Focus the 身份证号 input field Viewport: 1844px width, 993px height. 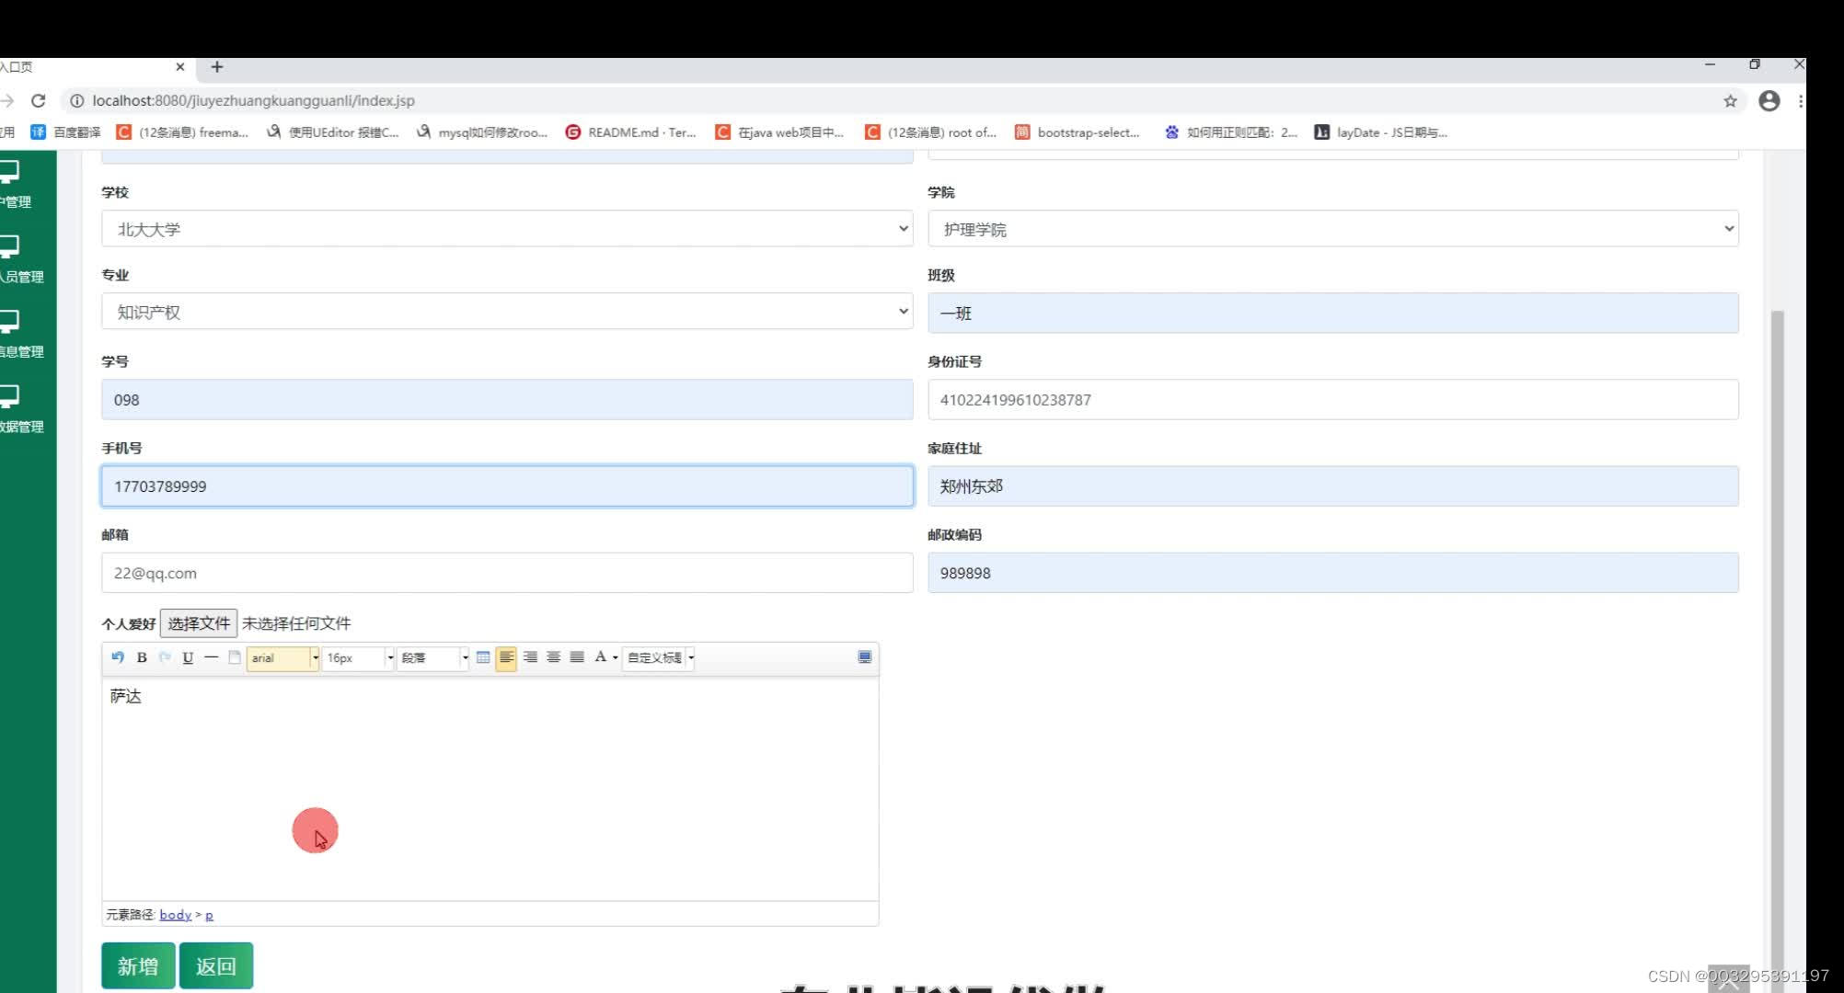pos(1333,399)
